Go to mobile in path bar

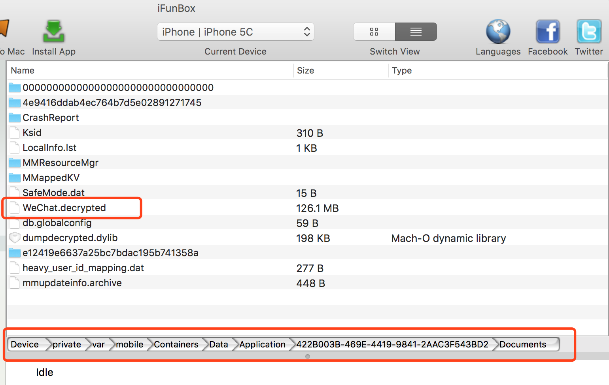pyautogui.click(x=129, y=344)
